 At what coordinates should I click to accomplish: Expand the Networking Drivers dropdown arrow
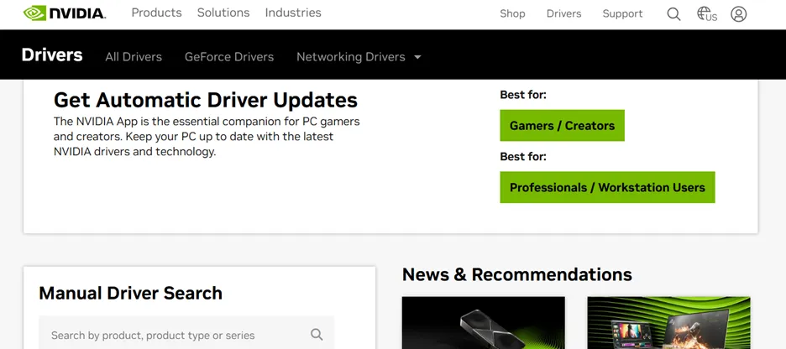click(417, 57)
